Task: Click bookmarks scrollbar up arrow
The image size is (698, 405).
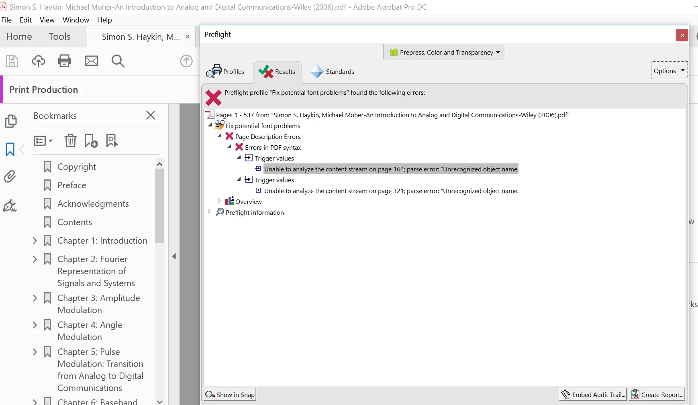Action: pyautogui.click(x=159, y=164)
